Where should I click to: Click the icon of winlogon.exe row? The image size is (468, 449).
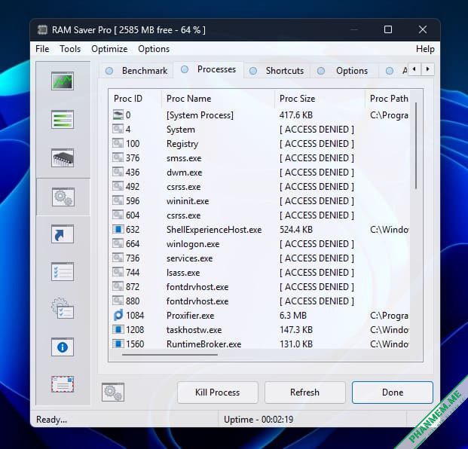click(118, 244)
